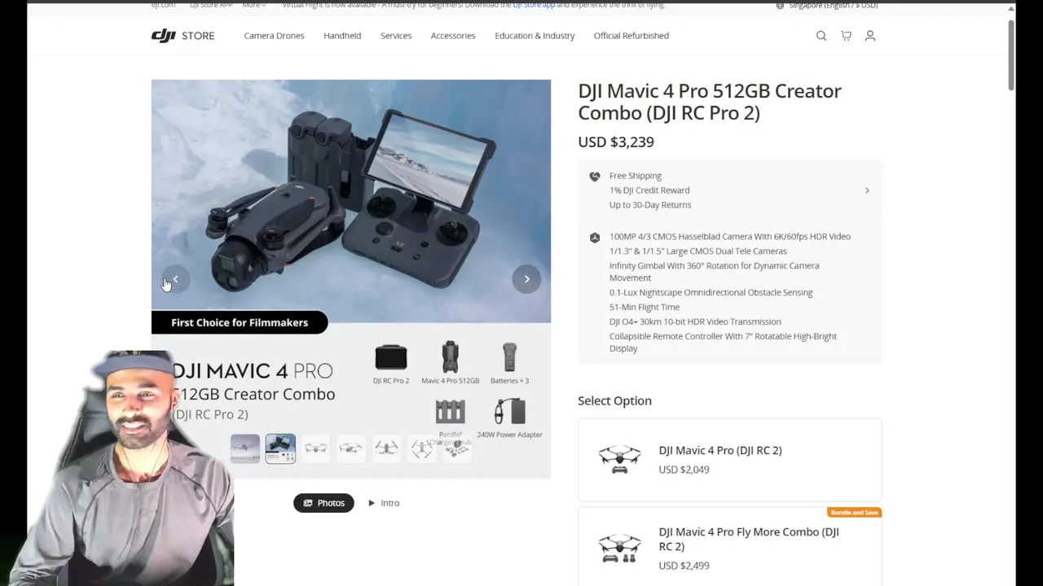The image size is (1043, 586).
Task: Select the accessories kit thumbnail
Action: pyautogui.click(x=457, y=448)
